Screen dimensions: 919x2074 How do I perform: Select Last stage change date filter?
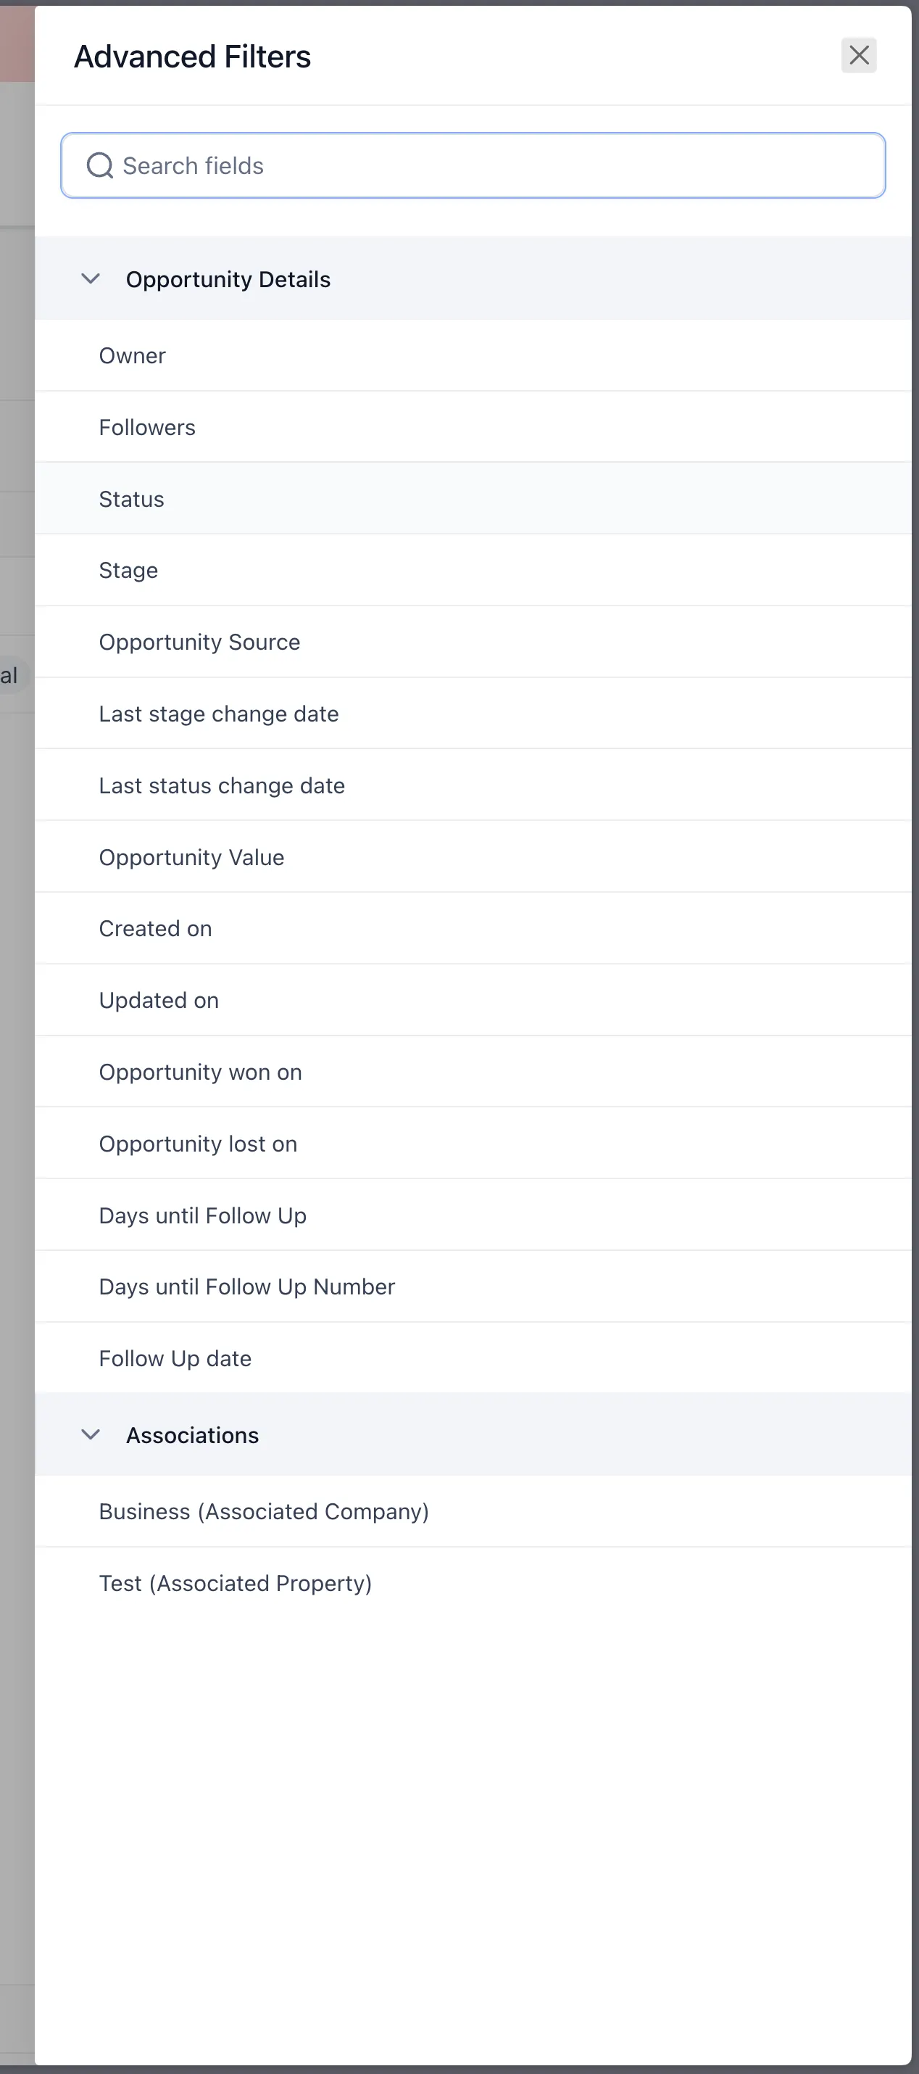tap(473, 714)
